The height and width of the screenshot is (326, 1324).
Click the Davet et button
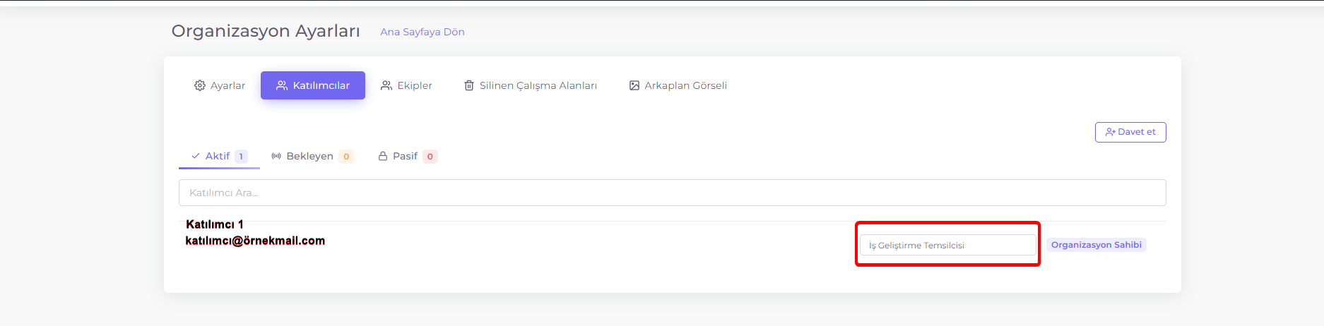click(x=1130, y=132)
